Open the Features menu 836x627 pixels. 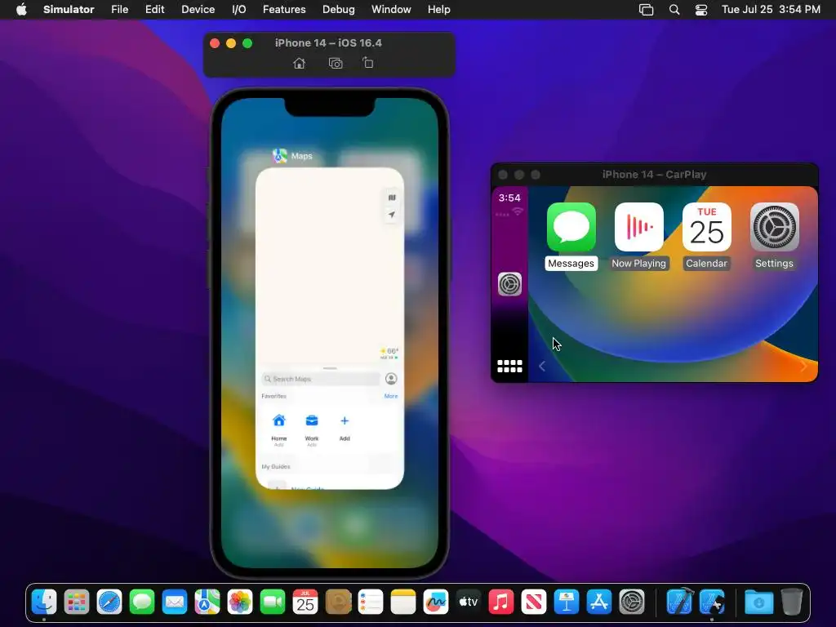pos(284,10)
